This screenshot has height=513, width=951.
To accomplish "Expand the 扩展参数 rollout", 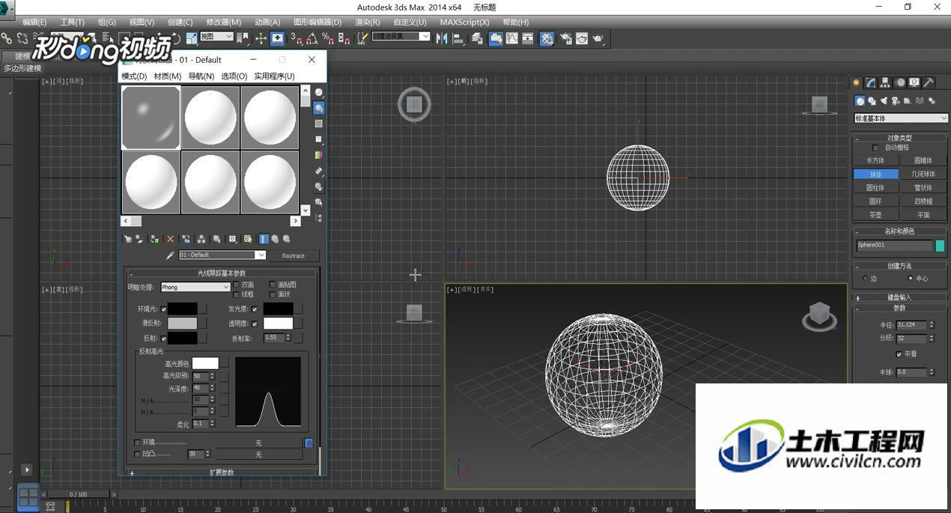I will 222,473.
